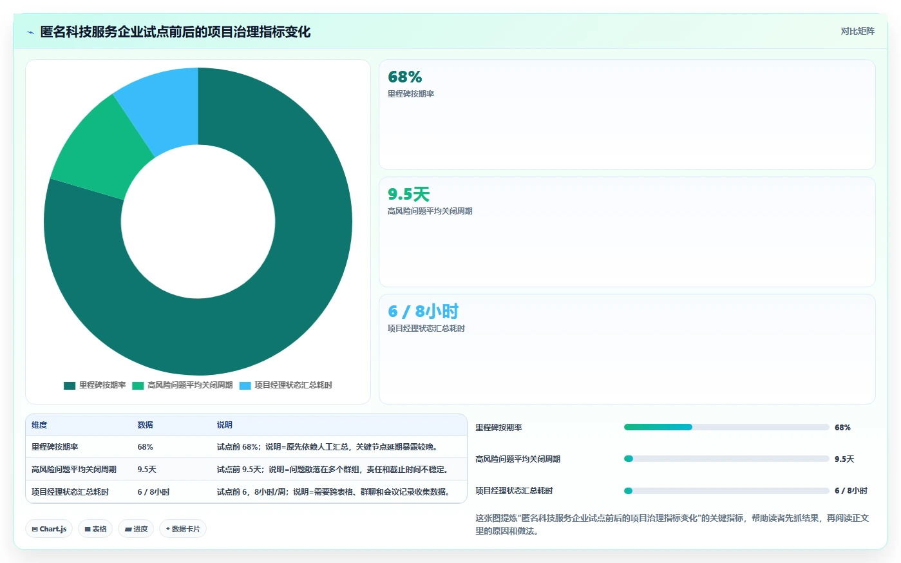Click the 表格 tag chip
Image resolution: width=901 pixels, height=563 pixels.
pos(95,529)
